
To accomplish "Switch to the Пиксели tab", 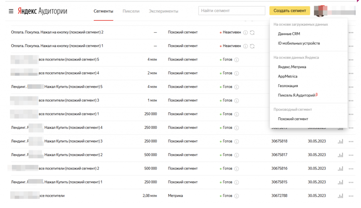I will (x=131, y=11).
